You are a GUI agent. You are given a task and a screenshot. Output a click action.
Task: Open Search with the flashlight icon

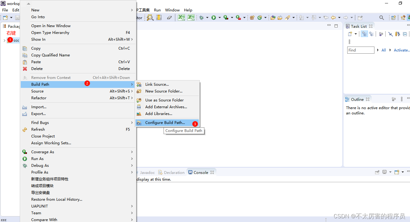[x=288, y=18]
